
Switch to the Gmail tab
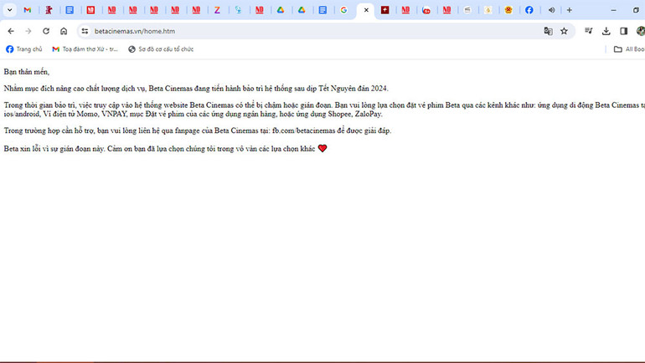28,10
